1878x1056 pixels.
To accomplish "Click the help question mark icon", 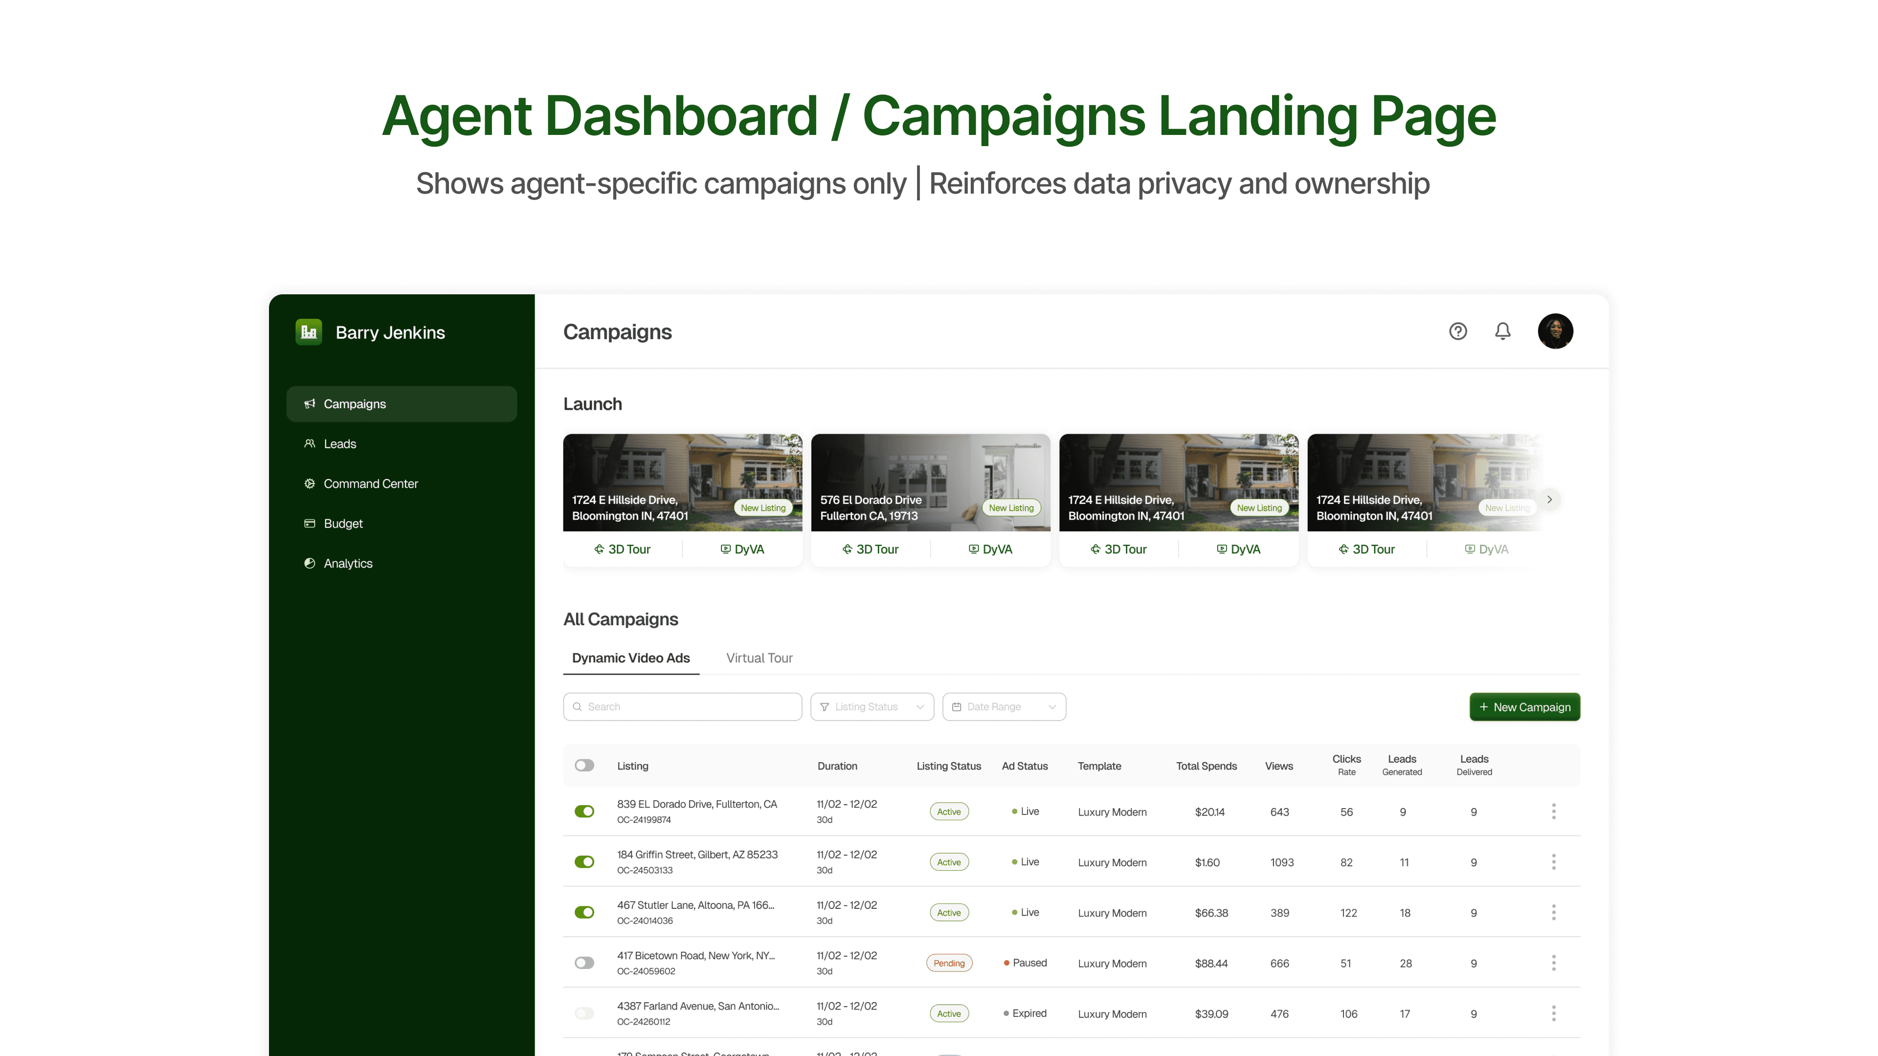I will point(1457,331).
